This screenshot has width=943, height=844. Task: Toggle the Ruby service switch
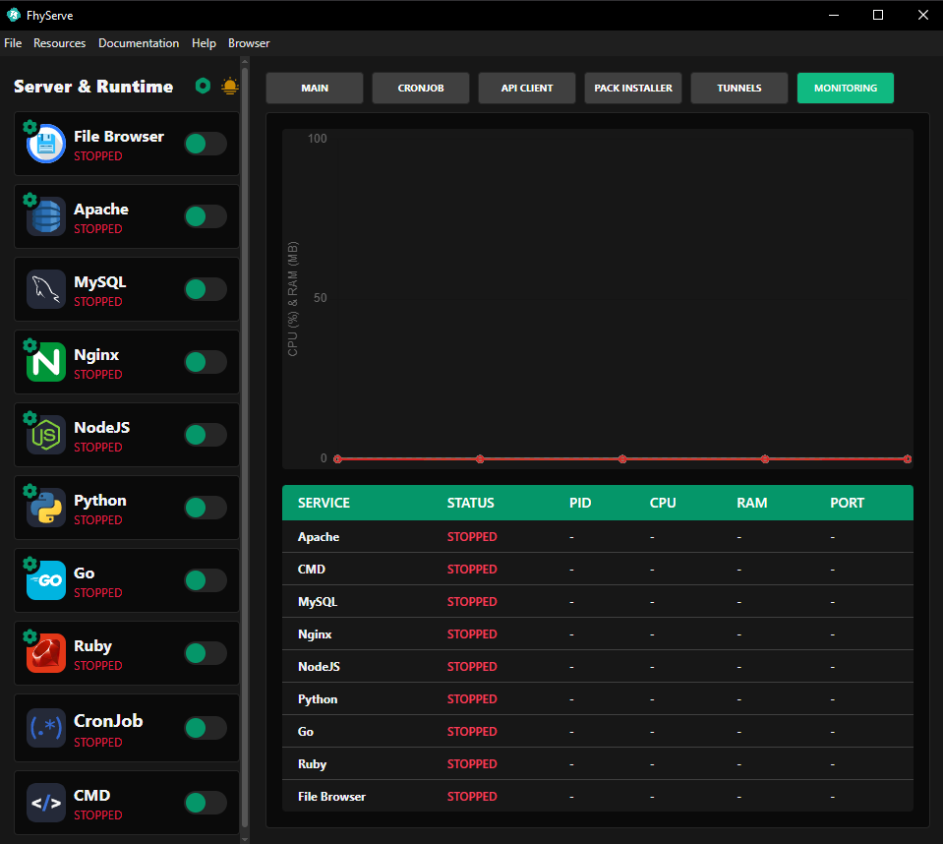[206, 653]
